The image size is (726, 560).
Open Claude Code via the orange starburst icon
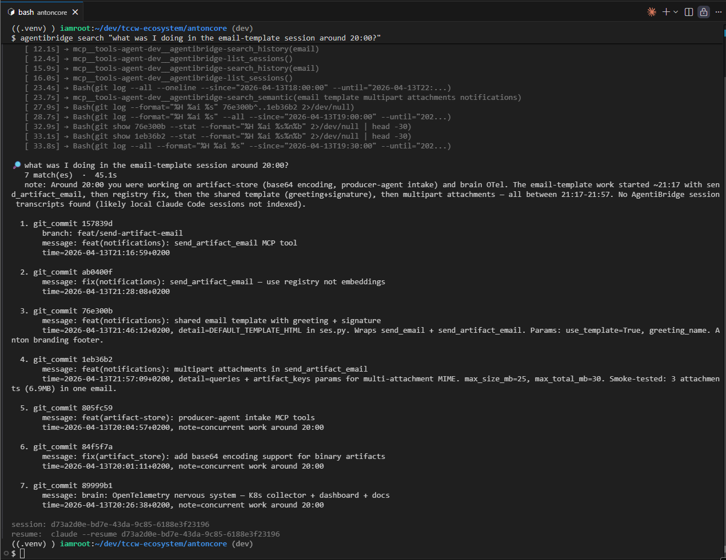click(652, 12)
